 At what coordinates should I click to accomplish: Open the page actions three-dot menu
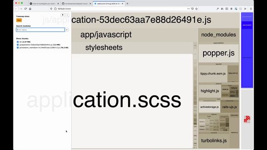(x=188, y=9)
